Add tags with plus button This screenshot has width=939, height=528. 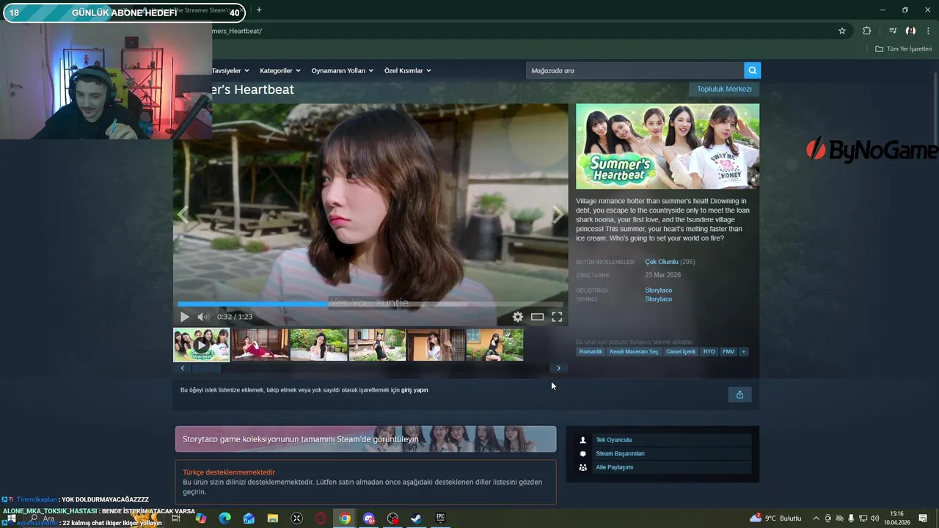743,352
